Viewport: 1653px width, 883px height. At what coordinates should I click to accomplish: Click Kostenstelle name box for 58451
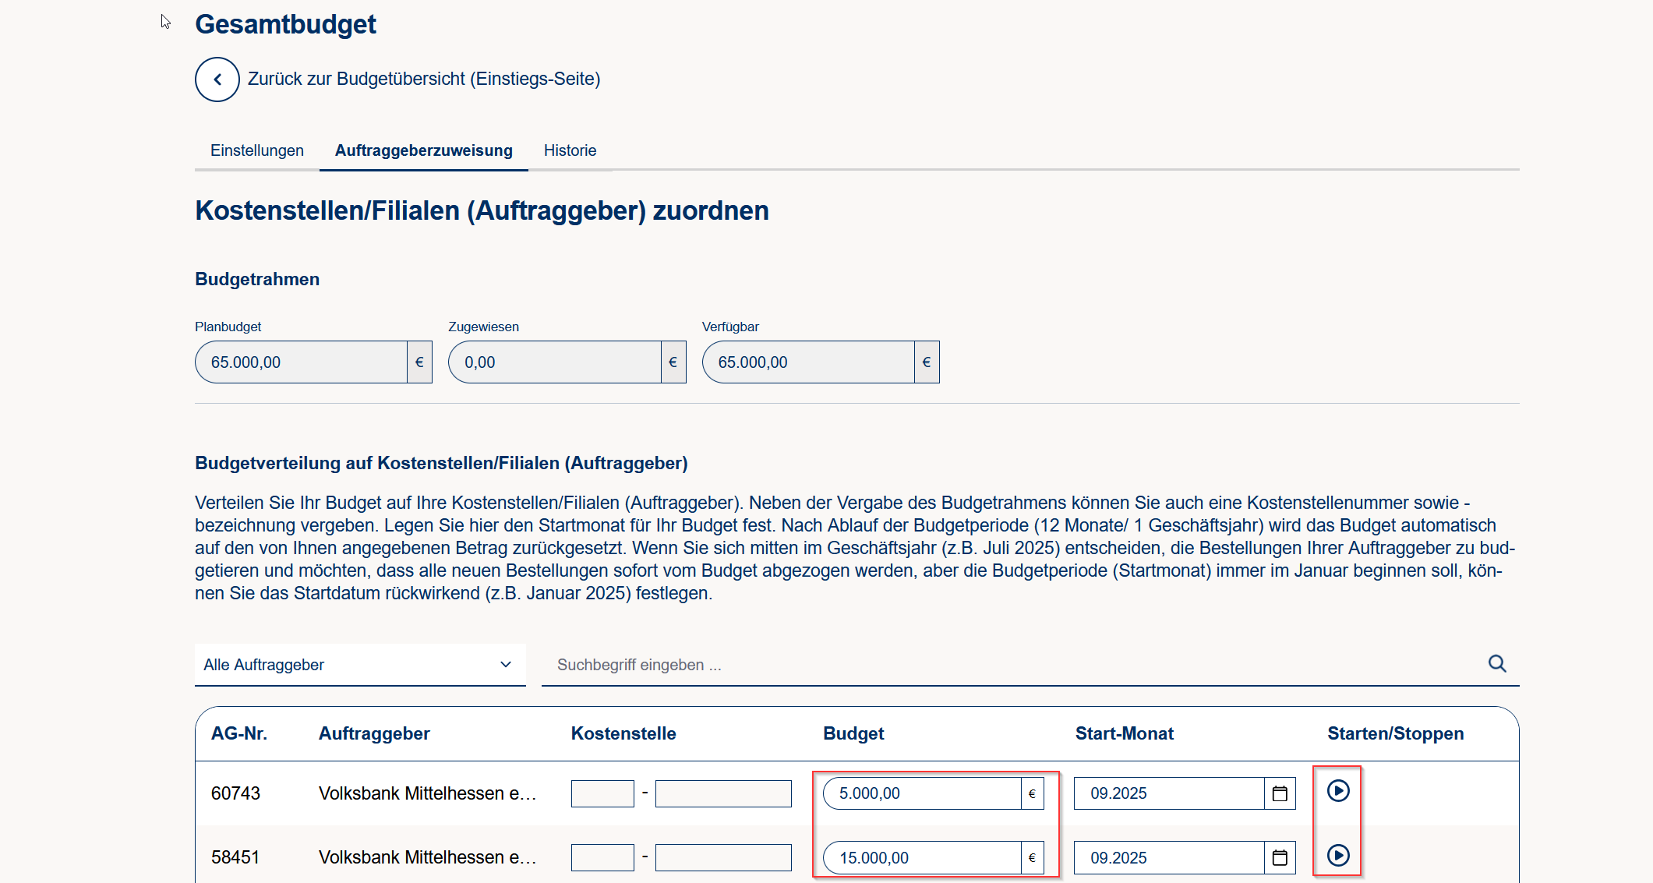[722, 858]
